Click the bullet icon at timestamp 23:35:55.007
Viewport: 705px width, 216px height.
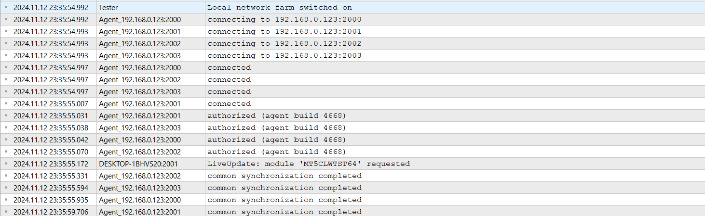tap(6, 103)
